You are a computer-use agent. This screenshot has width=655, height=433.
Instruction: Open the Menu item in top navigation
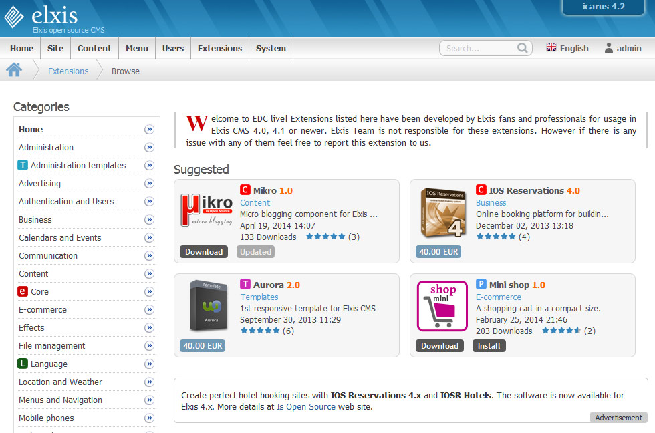(137, 48)
